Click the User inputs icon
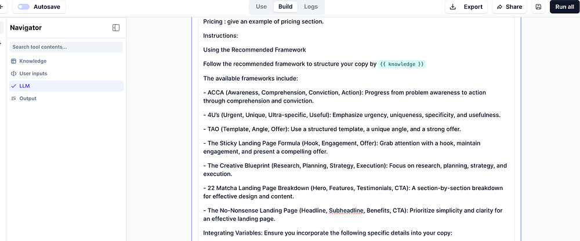 tap(14, 74)
